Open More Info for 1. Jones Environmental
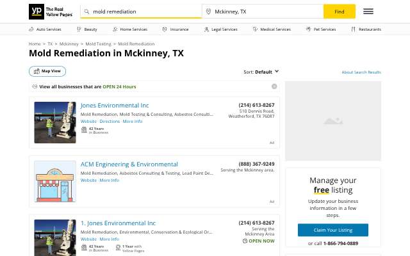The image size is (410, 256). [x=109, y=239]
